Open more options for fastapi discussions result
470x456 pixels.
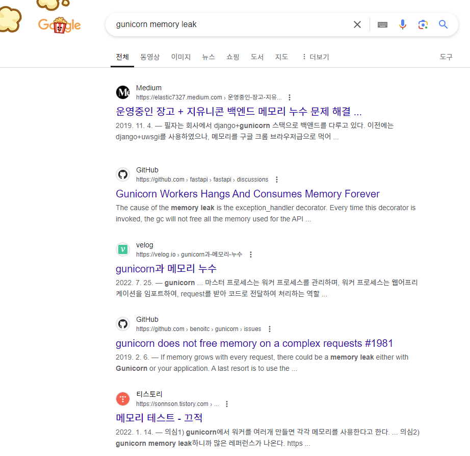pyautogui.click(x=277, y=180)
